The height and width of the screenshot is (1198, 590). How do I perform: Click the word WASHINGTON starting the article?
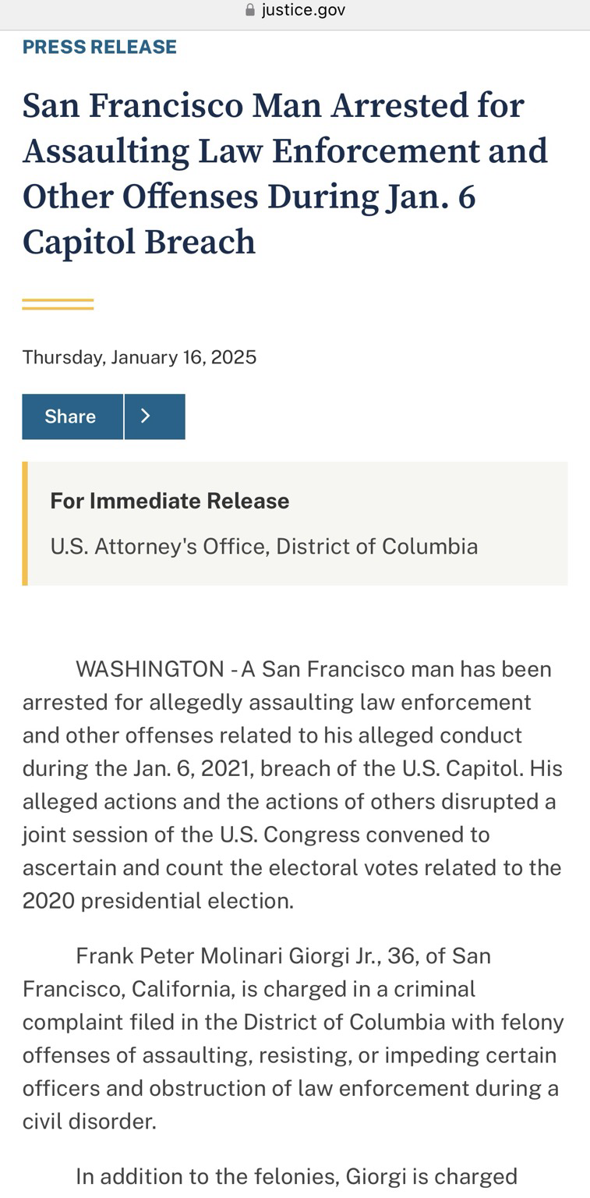150,669
